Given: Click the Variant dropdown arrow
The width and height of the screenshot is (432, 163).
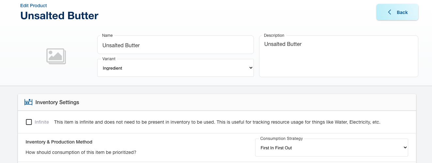Looking at the screenshot, I should (x=251, y=68).
